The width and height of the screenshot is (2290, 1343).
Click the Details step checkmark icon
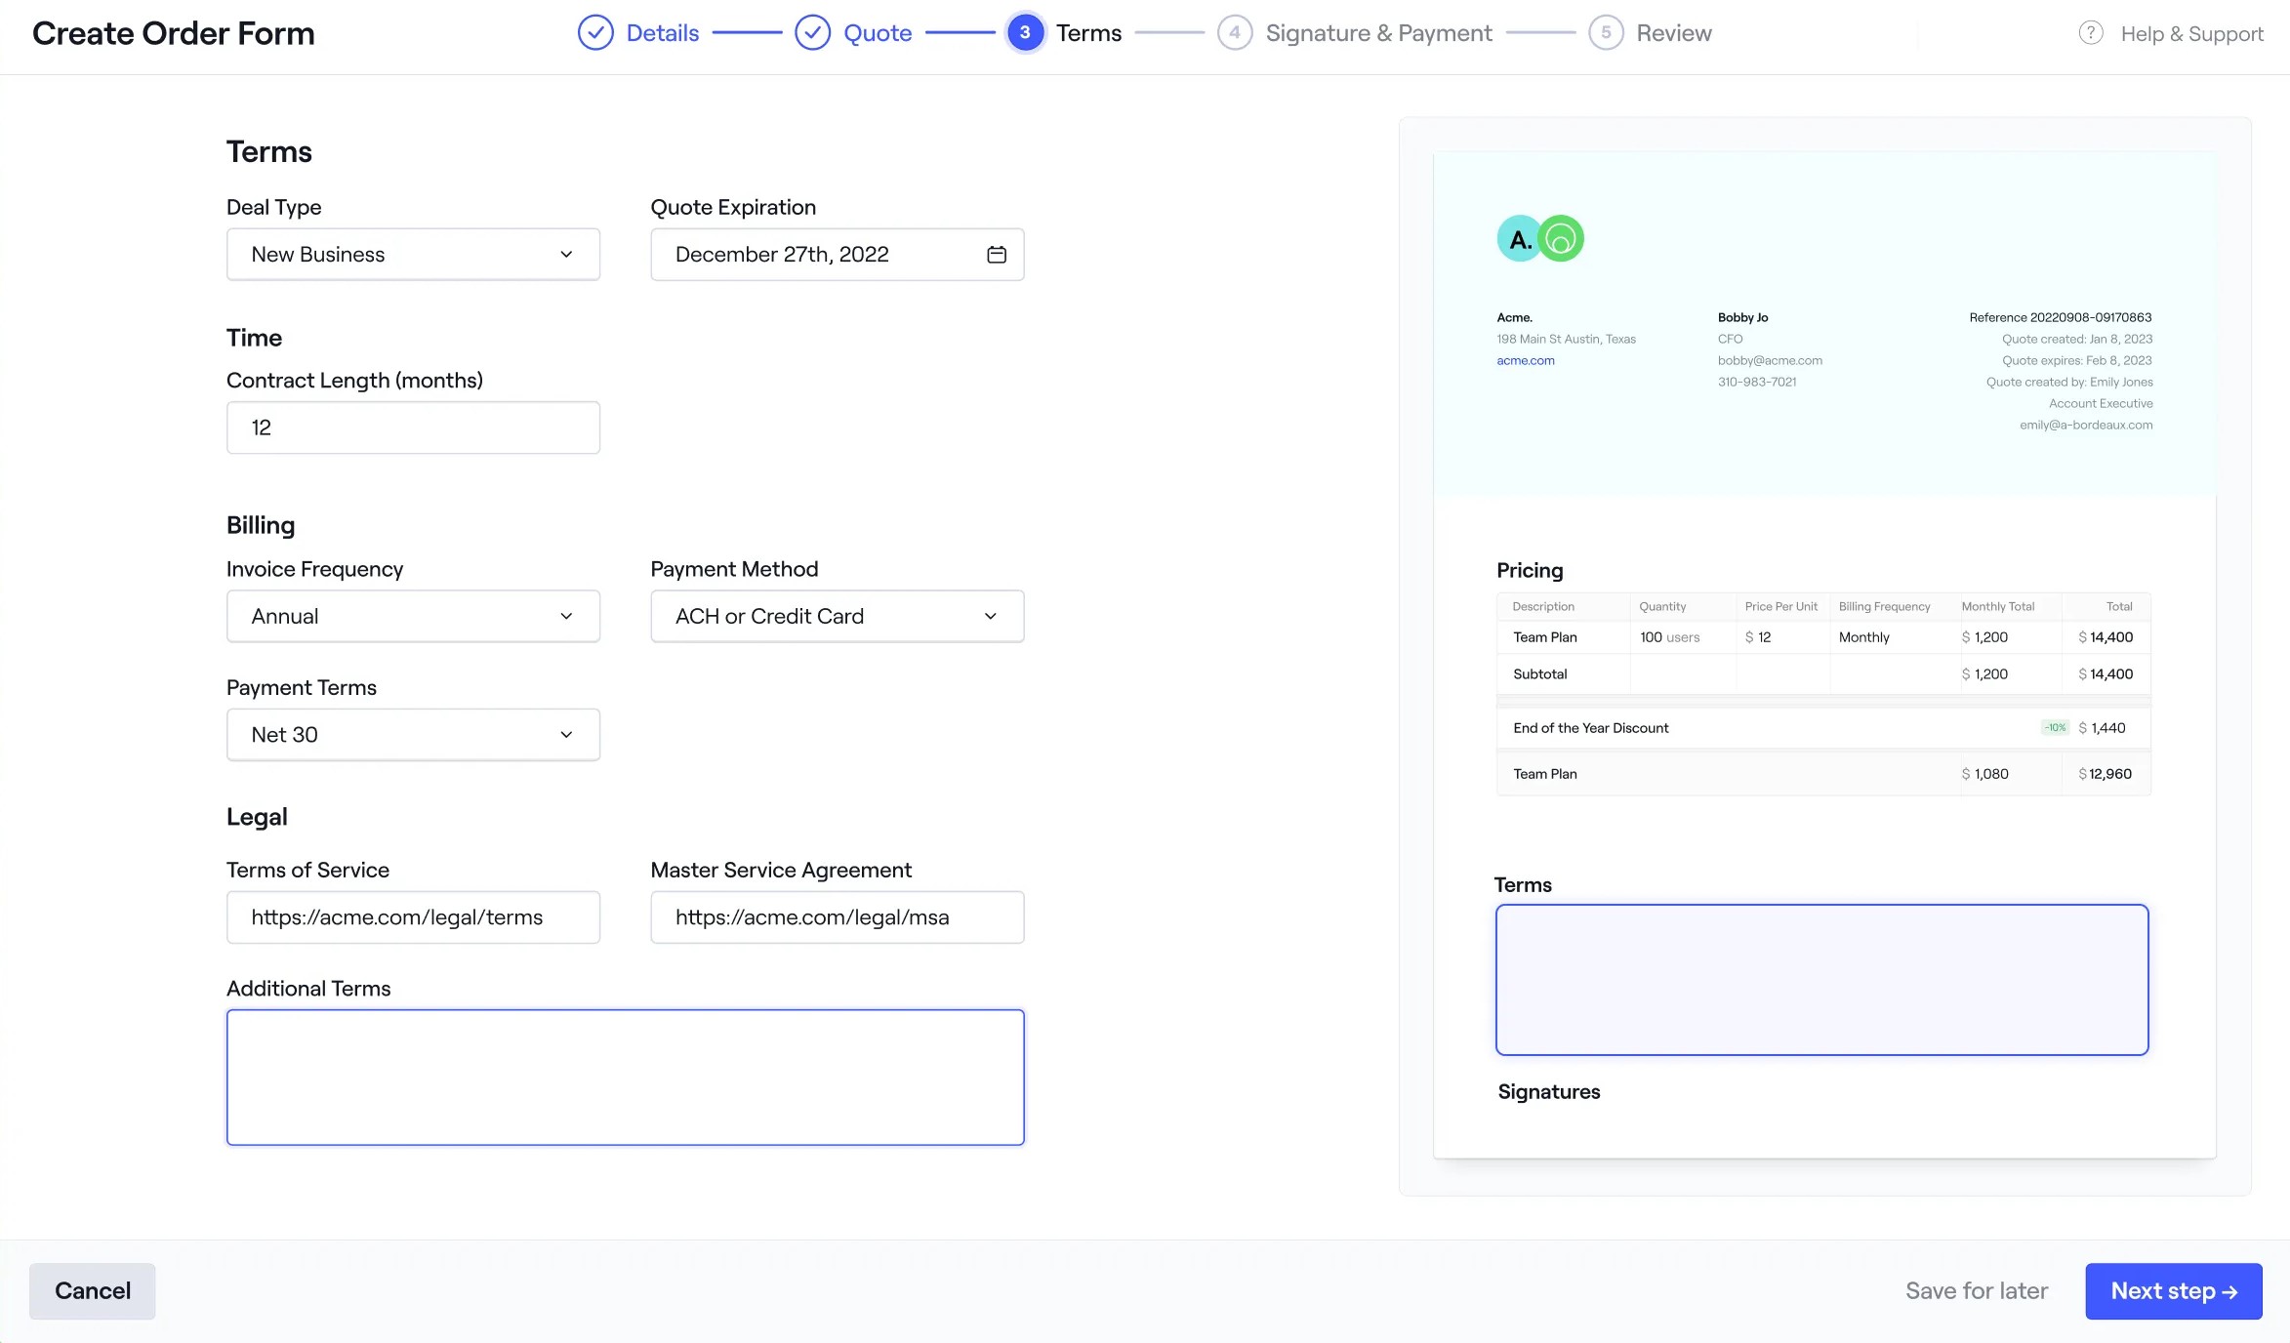pos(595,32)
